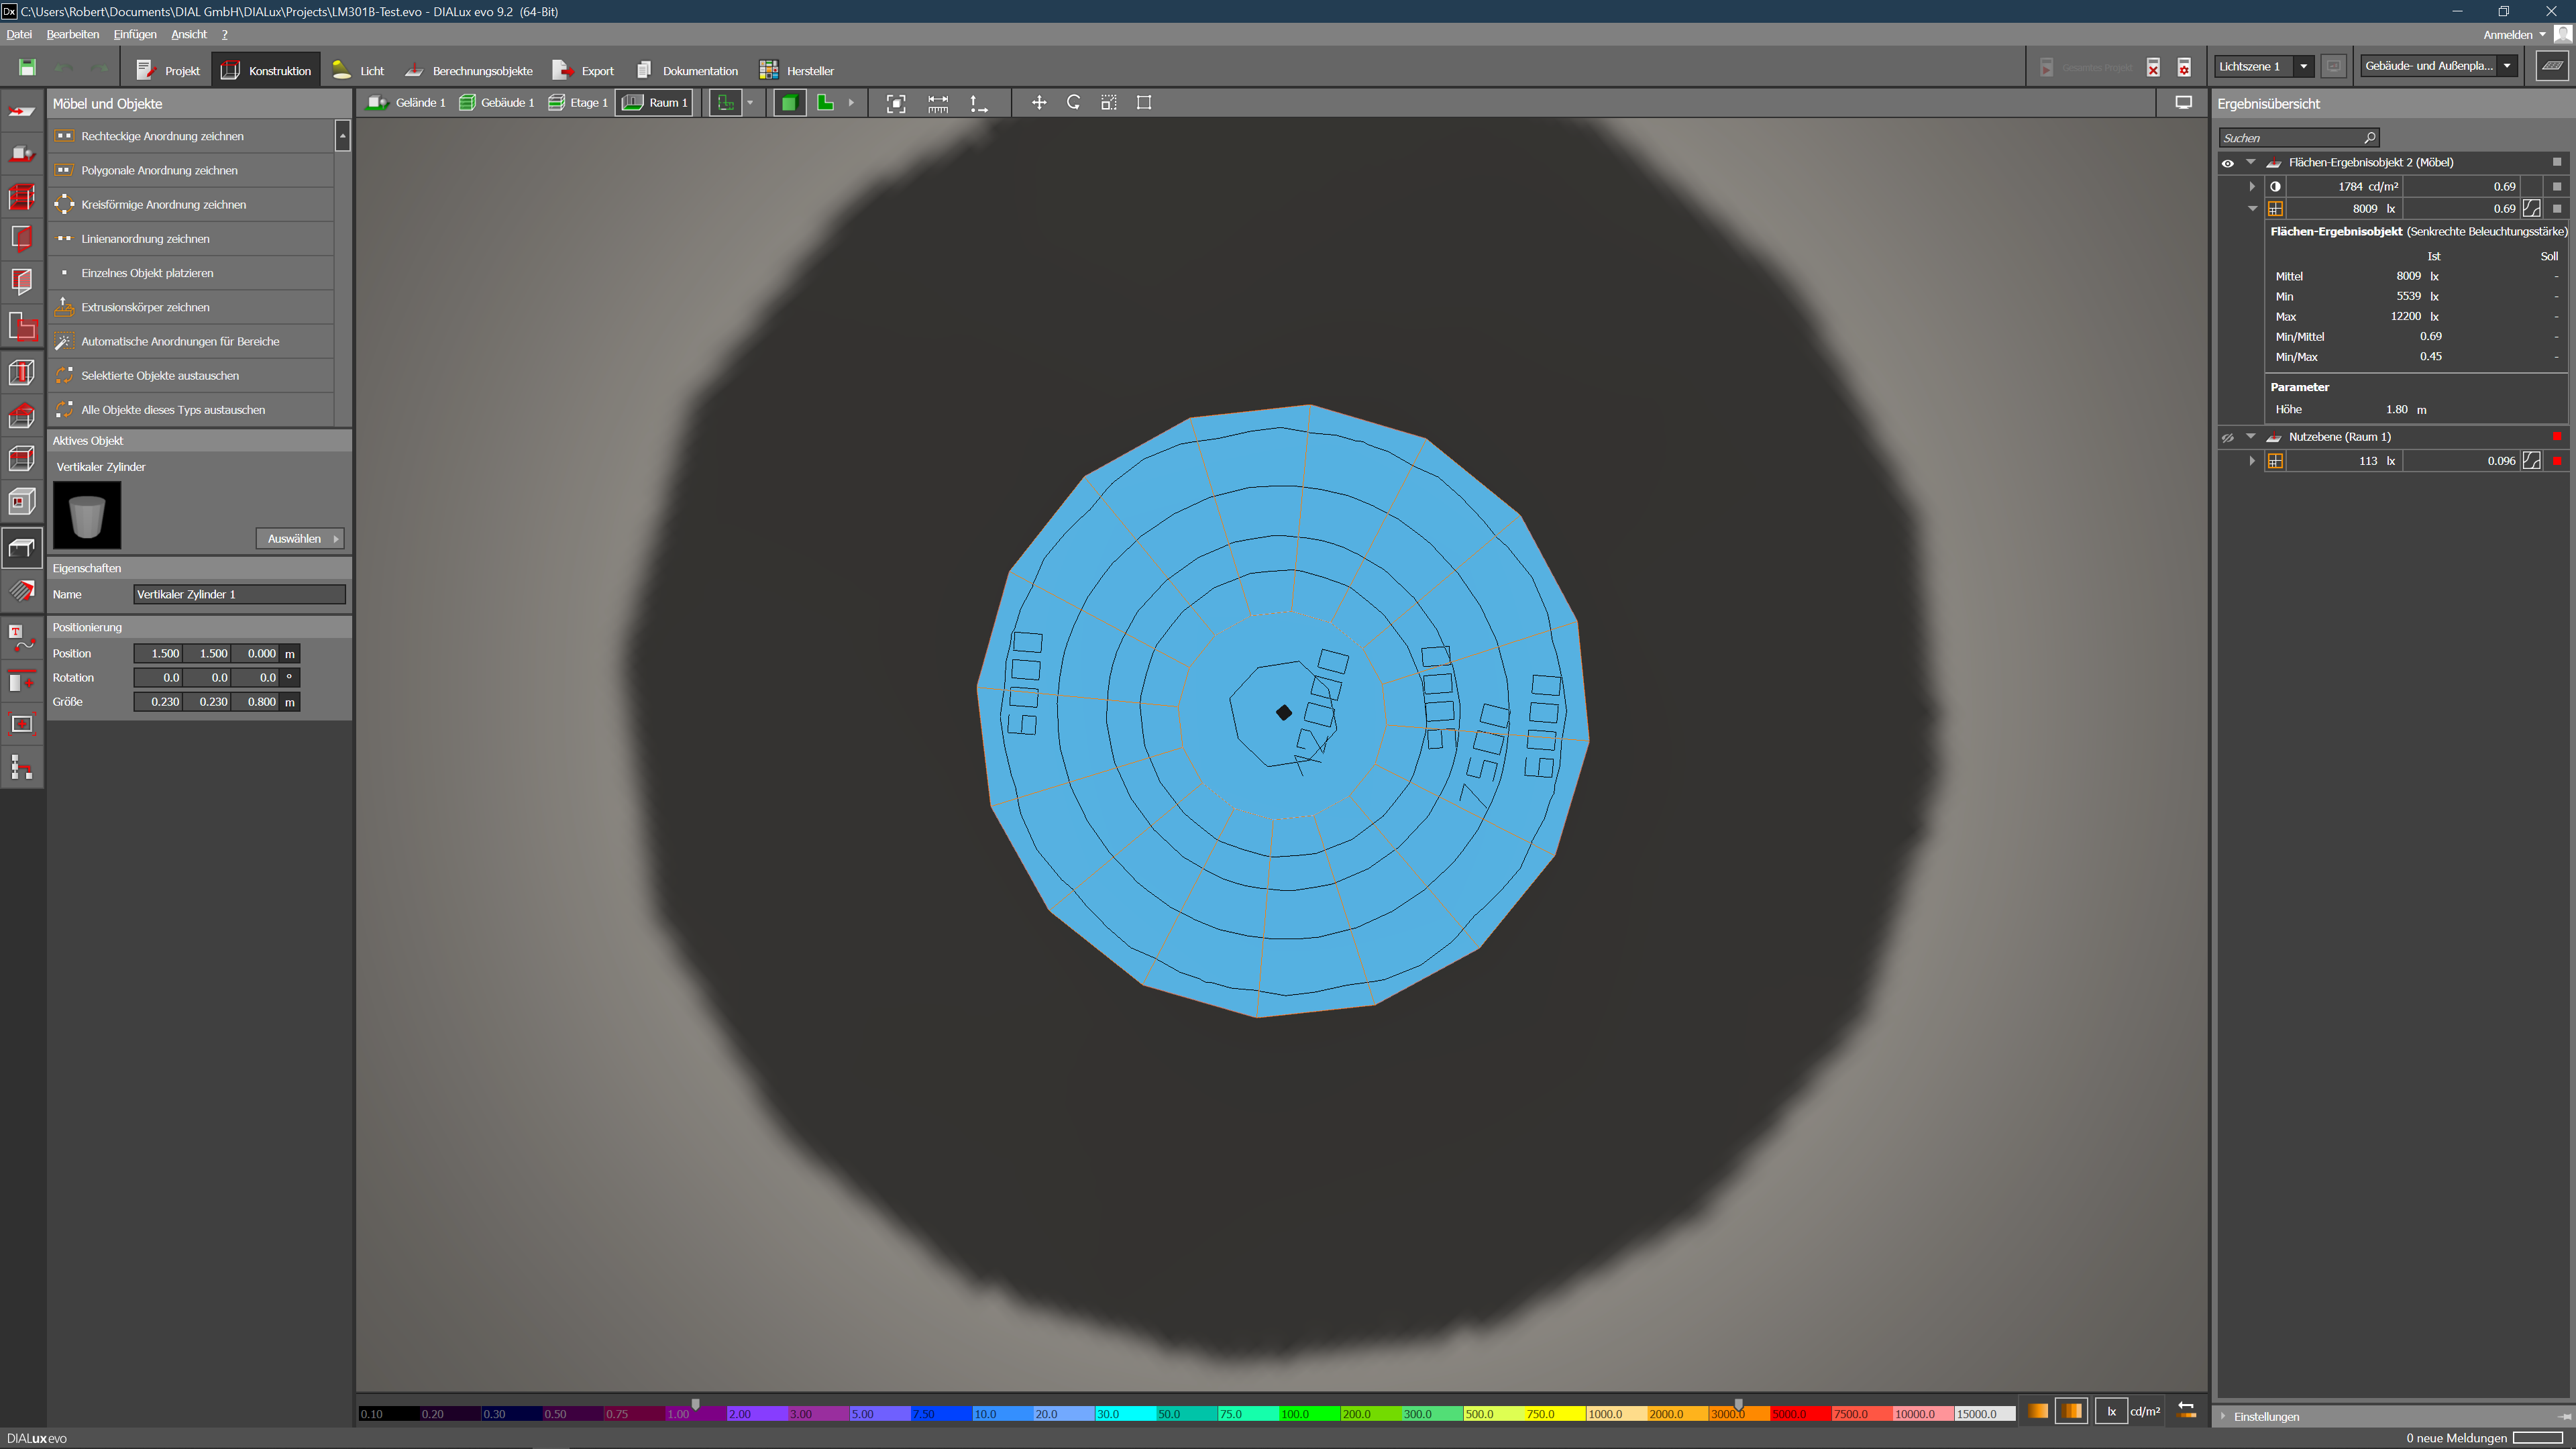Click 'Einzelnes Objekt platzieren' button
2576x1449 pixels.
click(x=147, y=273)
